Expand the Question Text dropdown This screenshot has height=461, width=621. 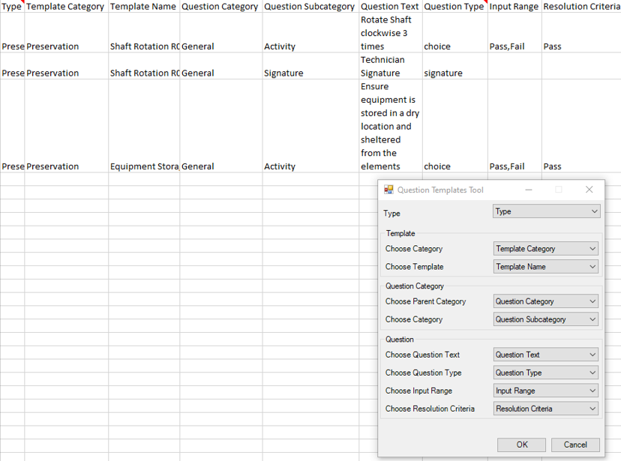tap(546, 355)
